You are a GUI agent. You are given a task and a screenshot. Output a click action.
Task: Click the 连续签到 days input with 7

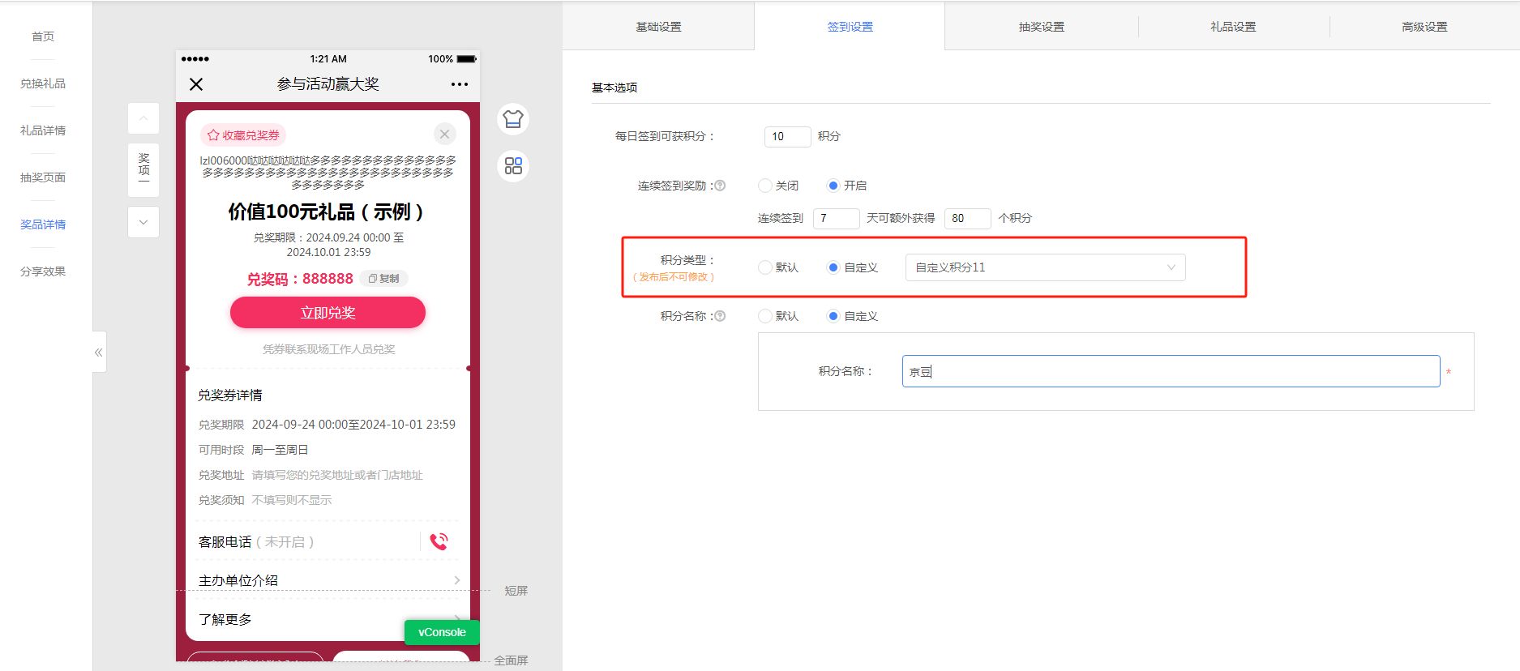click(x=836, y=218)
